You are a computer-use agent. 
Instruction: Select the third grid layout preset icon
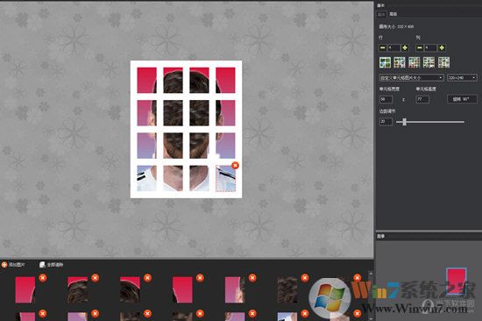[x=415, y=62]
